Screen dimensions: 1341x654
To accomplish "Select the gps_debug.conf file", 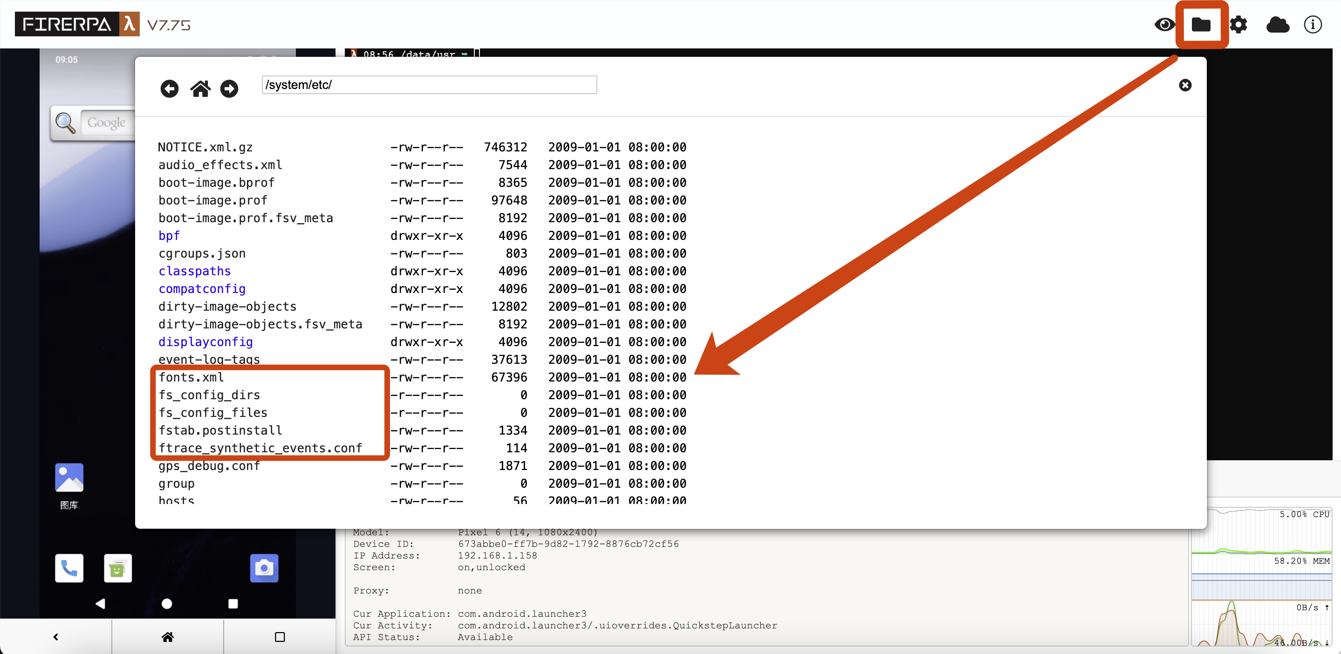I will pos(209,466).
